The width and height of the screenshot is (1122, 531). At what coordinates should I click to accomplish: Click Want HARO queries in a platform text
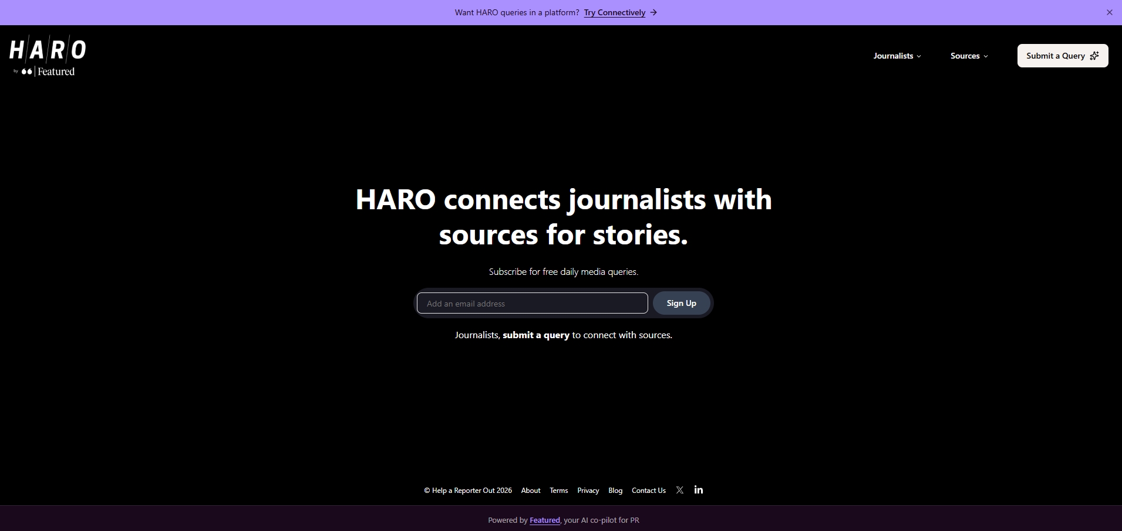click(517, 12)
